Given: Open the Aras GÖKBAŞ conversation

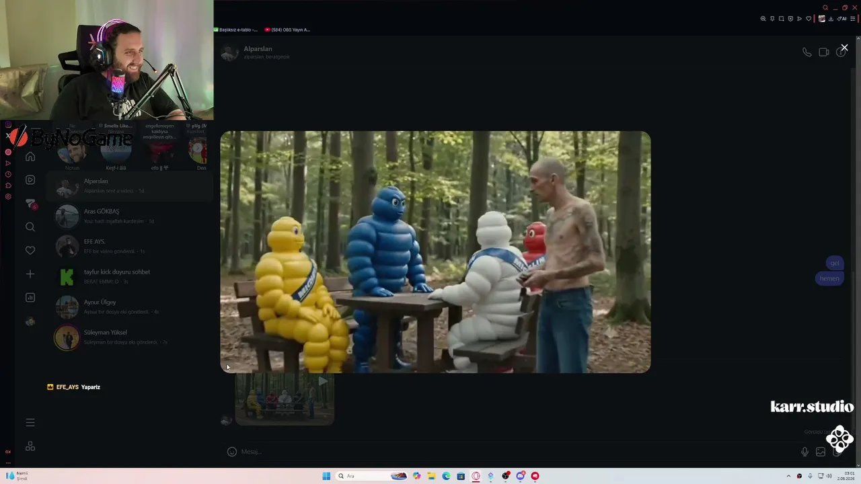Looking at the screenshot, I should click(130, 216).
